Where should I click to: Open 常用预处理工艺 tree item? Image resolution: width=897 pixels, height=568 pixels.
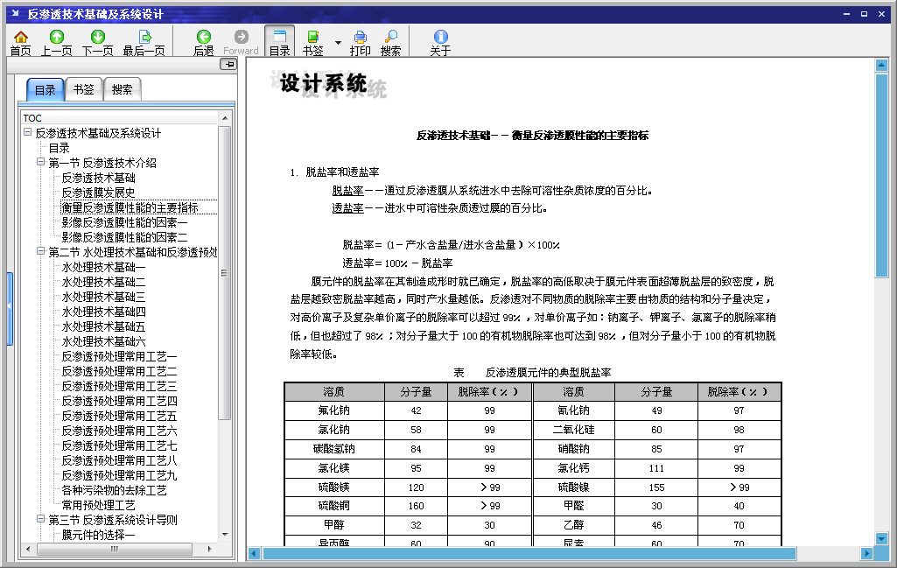tap(98, 505)
